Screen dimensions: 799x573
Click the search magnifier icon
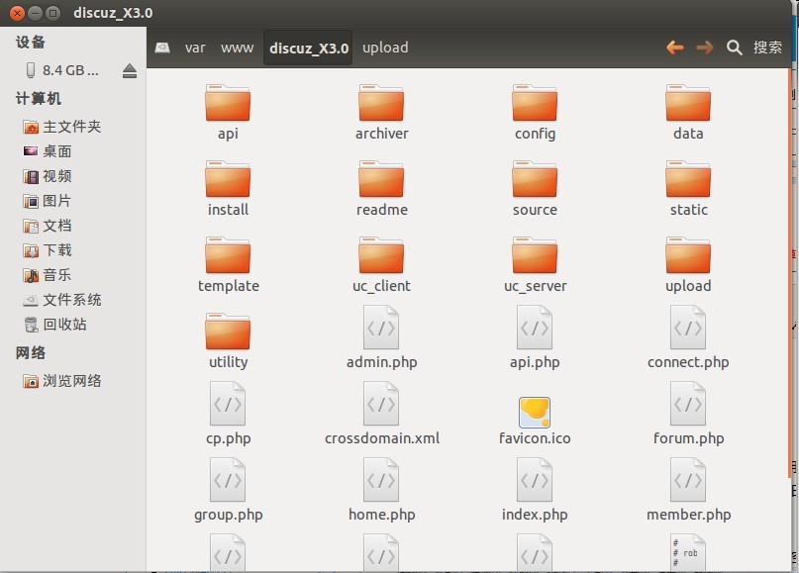(735, 48)
